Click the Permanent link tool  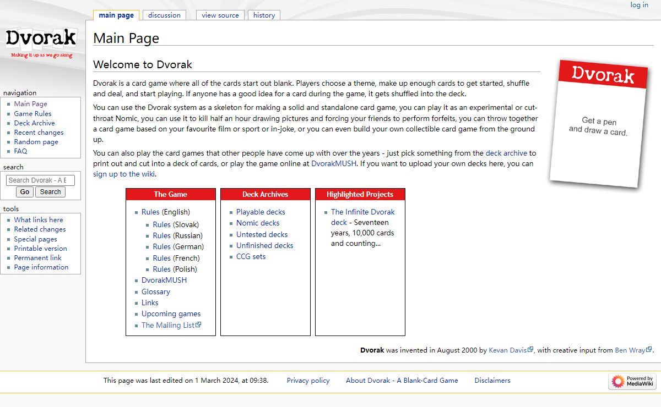(x=38, y=258)
